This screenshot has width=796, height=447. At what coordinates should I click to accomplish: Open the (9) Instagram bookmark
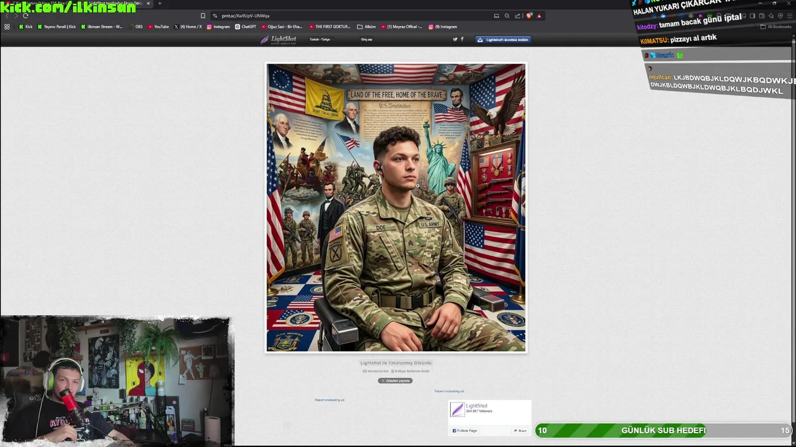[x=443, y=27]
